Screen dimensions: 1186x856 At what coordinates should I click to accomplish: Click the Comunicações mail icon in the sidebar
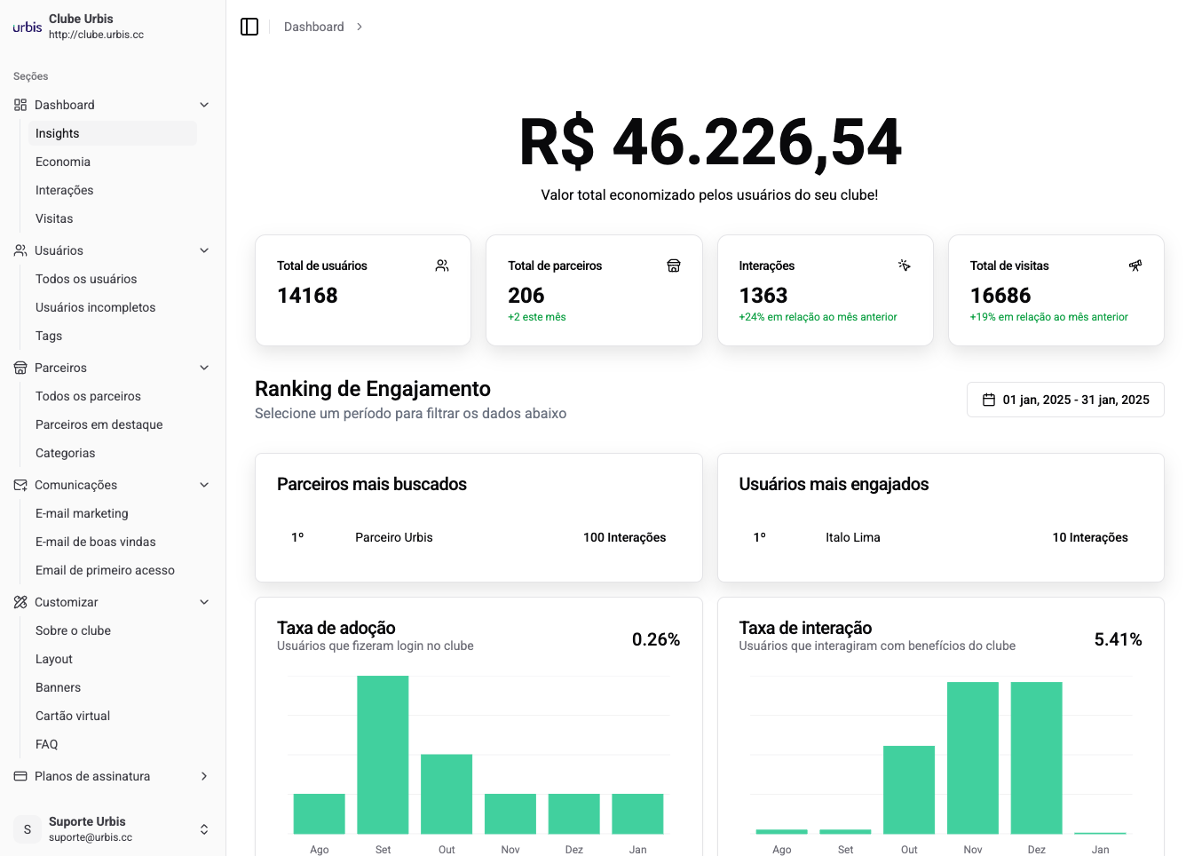pyautogui.click(x=20, y=485)
